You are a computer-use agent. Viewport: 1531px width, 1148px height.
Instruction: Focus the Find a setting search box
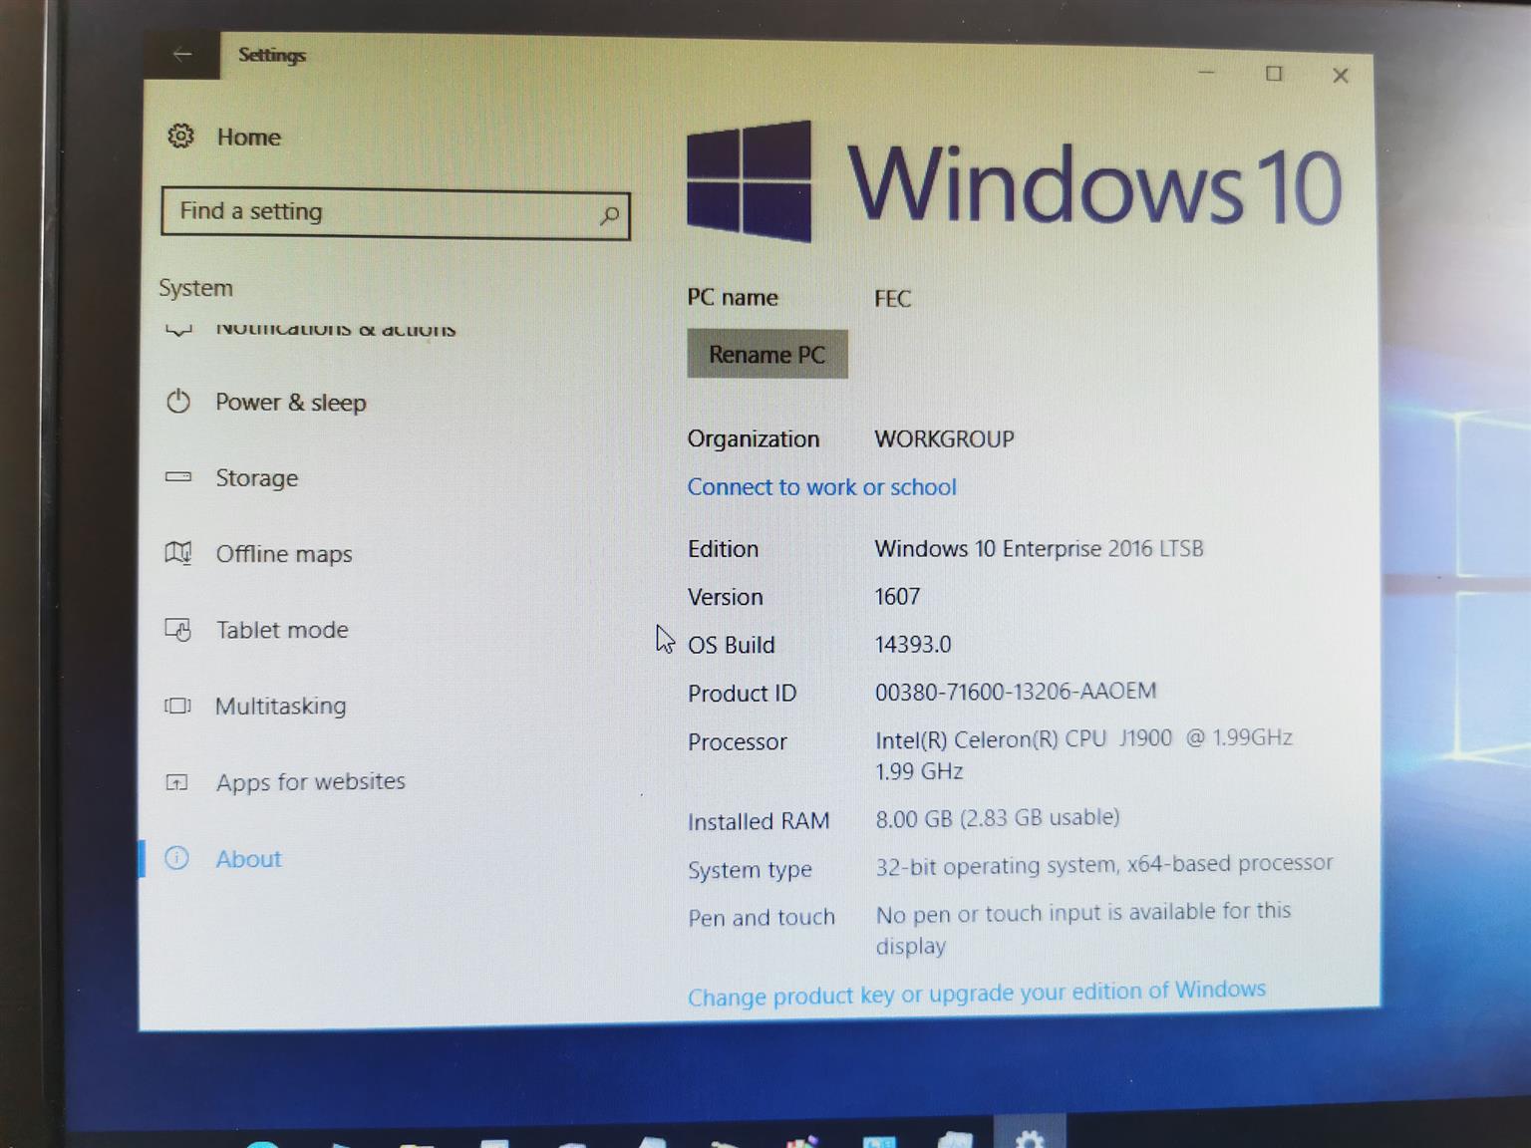(x=384, y=213)
